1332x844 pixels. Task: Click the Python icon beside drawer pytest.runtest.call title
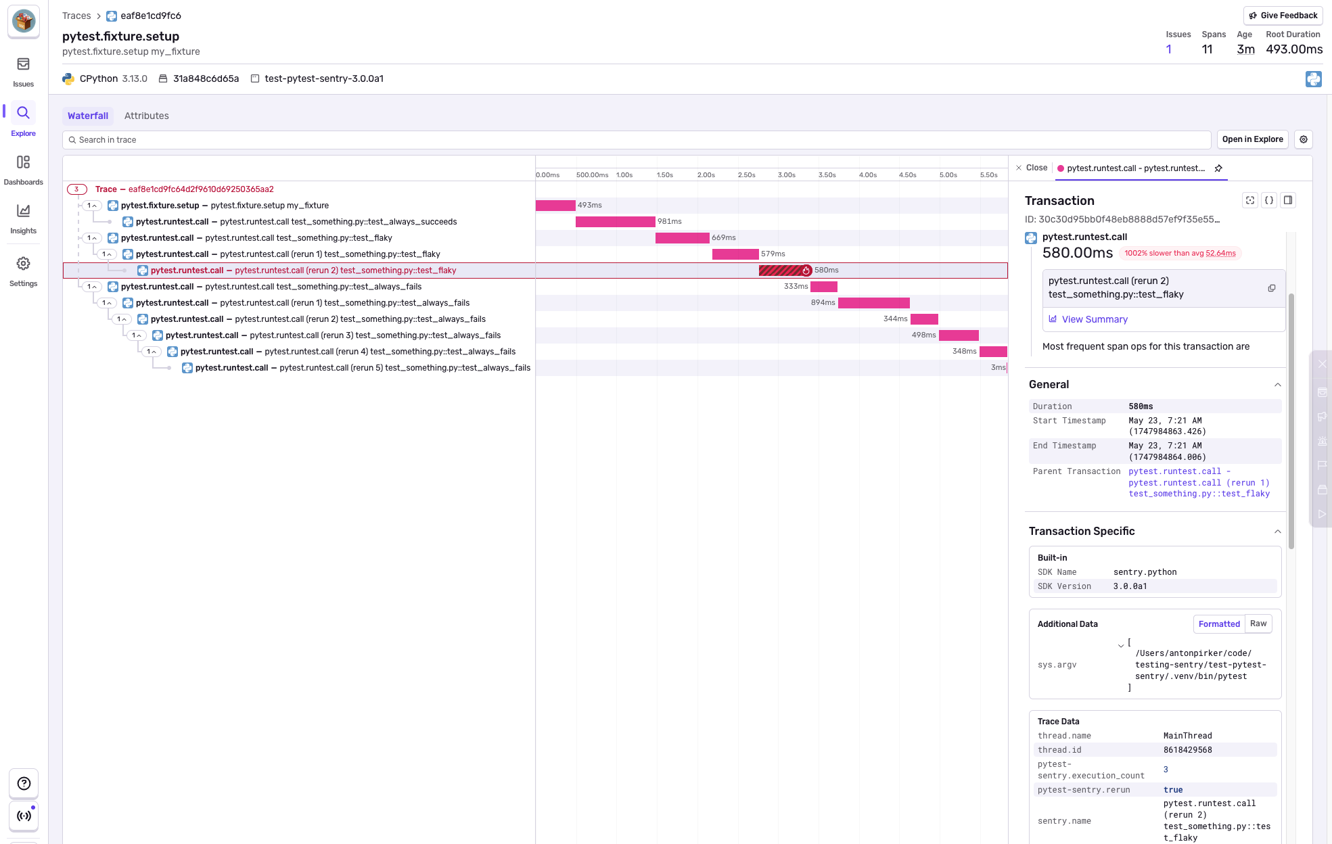pyautogui.click(x=1031, y=238)
